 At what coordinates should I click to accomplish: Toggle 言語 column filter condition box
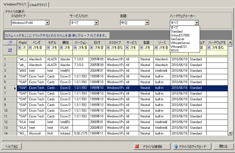click(x=142, y=48)
